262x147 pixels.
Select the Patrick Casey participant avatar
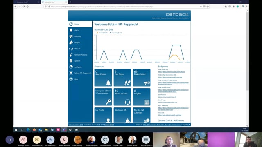[119, 140]
